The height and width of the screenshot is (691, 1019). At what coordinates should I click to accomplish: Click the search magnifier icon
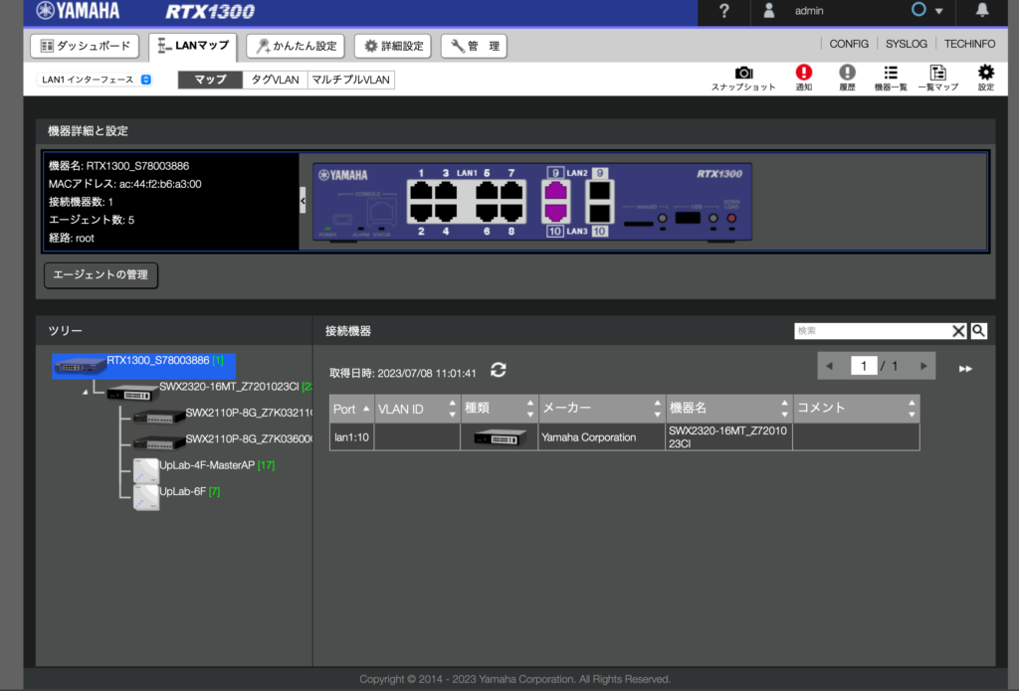tap(978, 331)
